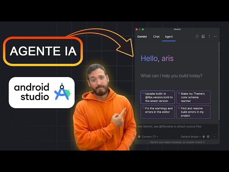Click the green maximize button of Gemini window
Viewport: 229px width, 172px height.
click(143, 29)
